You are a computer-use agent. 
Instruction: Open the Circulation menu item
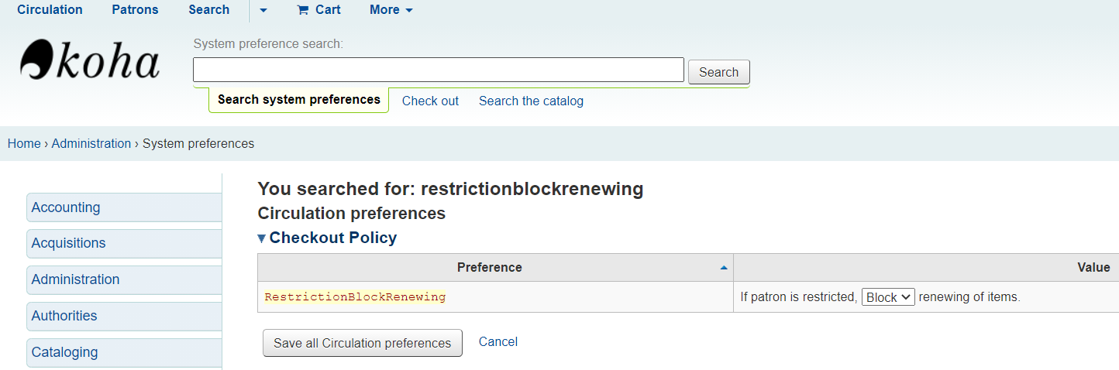pyautogui.click(x=50, y=10)
